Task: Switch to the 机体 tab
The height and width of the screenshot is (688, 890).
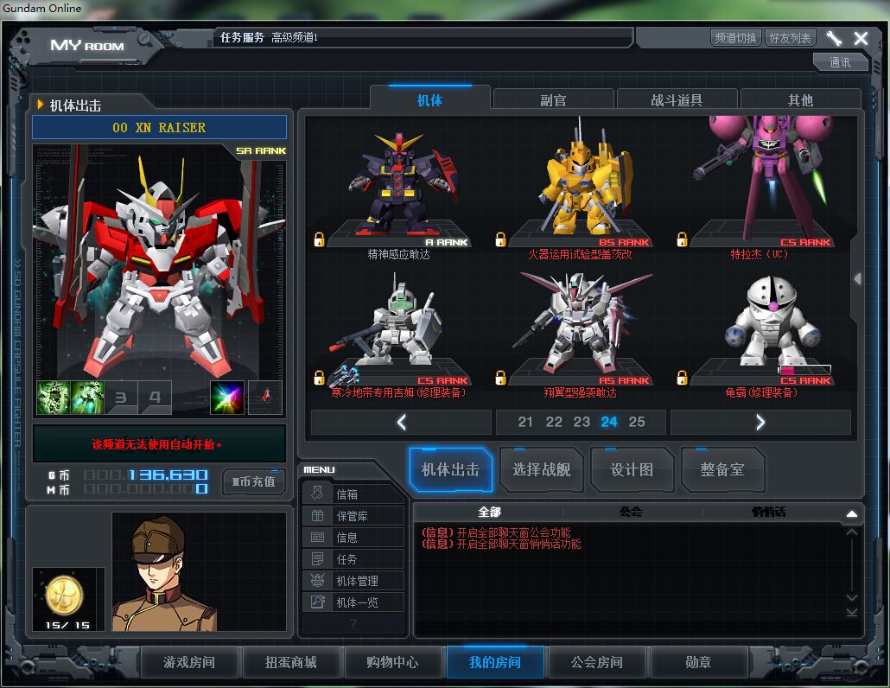Action: 429,100
